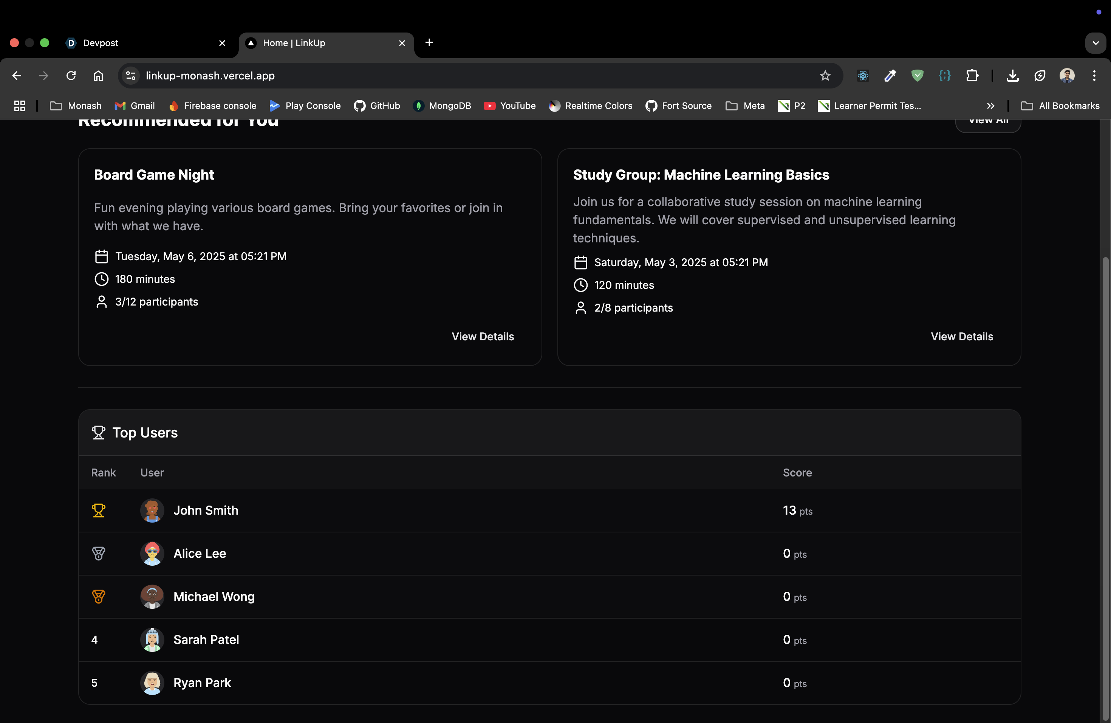View Details for Board Game Night
The width and height of the screenshot is (1111, 723).
482,336
